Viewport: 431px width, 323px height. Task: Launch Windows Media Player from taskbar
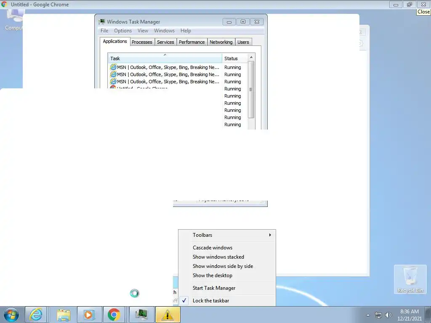tap(89, 315)
